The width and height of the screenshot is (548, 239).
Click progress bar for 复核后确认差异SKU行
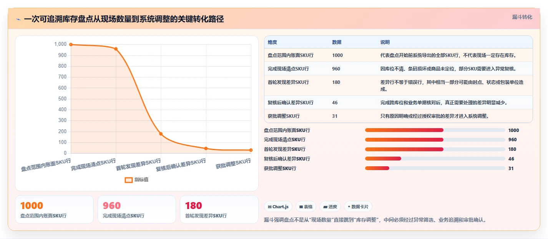(435, 159)
